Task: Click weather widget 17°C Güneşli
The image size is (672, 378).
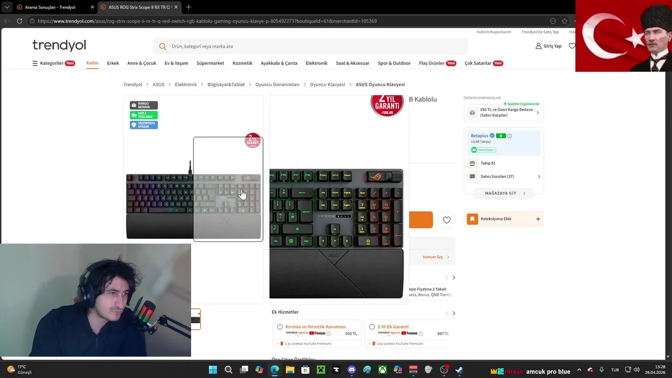Action: [x=19, y=370]
